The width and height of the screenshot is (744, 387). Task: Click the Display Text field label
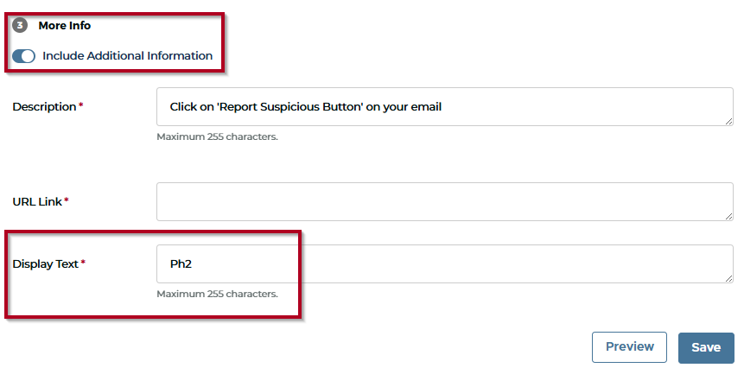[x=45, y=264]
